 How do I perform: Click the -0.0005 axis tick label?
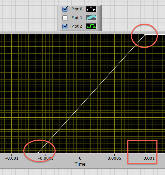[46, 158]
